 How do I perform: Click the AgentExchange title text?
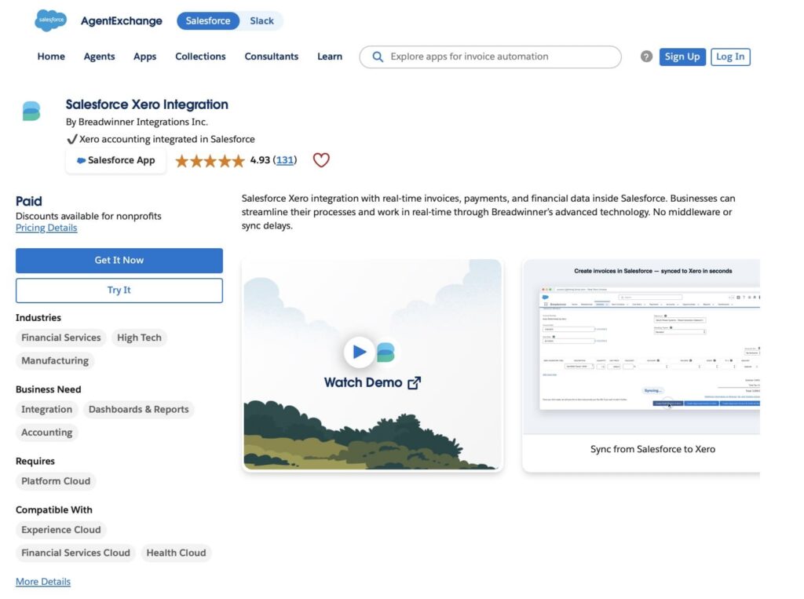pyautogui.click(x=122, y=21)
